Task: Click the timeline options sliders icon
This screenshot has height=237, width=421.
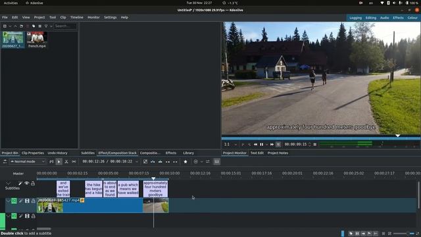Action: pyautogui.click(x=208, y=161)
